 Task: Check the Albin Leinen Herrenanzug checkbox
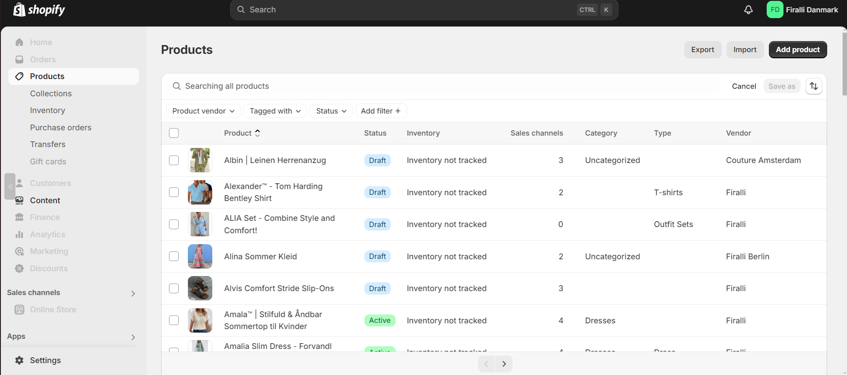tap(174, 160)
